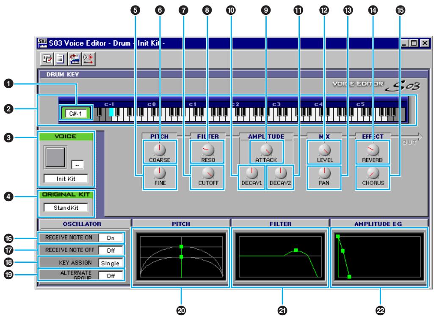This screenshot has width=434, height=317.
Task: Select top green handle in AMPLITUDE EG graph
Action: click(x=338, y=236)
